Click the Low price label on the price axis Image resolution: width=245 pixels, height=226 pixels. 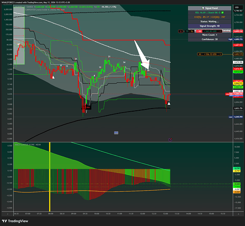point(231,117)
